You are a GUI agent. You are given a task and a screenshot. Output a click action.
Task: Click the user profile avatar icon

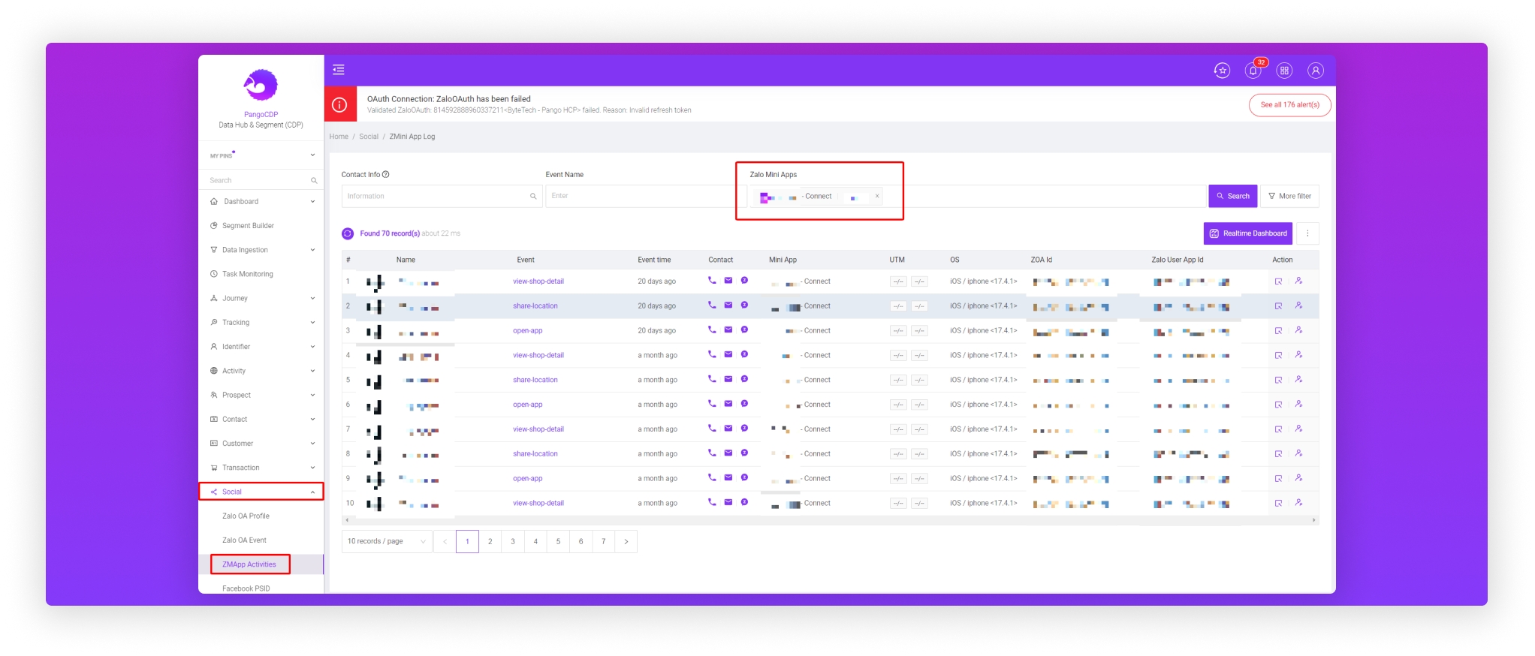[x=1315, y=71]
